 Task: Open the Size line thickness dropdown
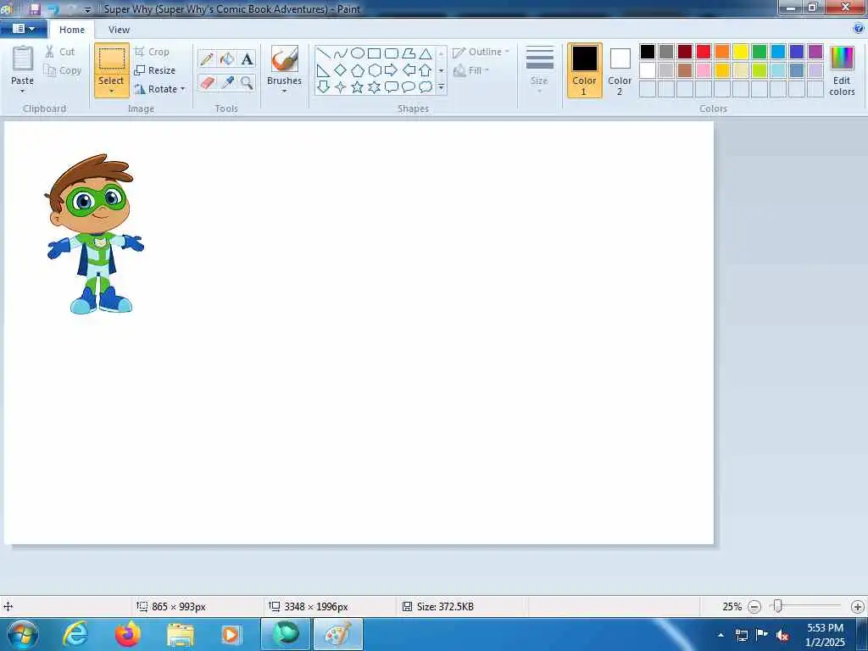[x=539, y=70]
